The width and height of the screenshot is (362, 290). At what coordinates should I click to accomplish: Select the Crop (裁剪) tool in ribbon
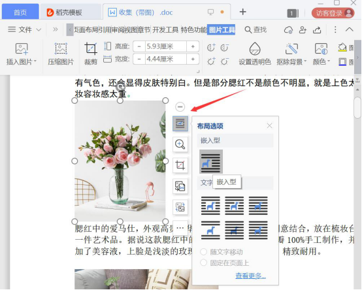pyautogui.click(x=90, y=54)
